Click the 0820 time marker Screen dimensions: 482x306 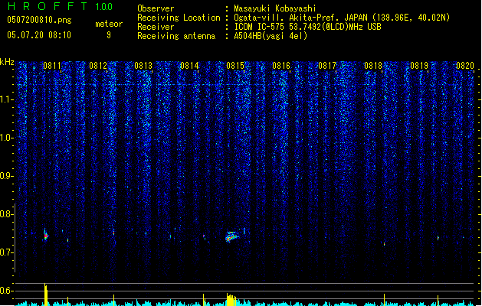click(465, 66)
